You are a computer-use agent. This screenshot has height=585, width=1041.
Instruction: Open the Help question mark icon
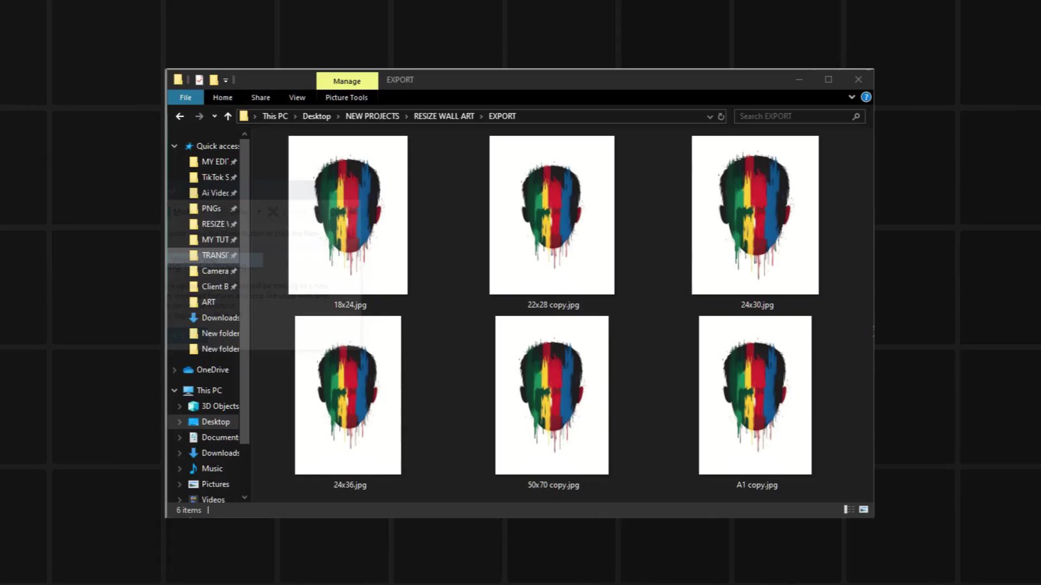point(866,97)
